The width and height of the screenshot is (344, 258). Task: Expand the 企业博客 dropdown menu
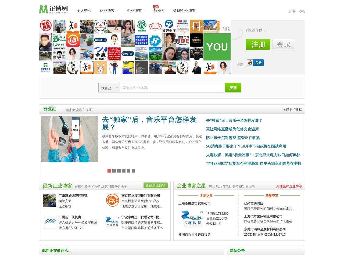[x=136, y=10]
